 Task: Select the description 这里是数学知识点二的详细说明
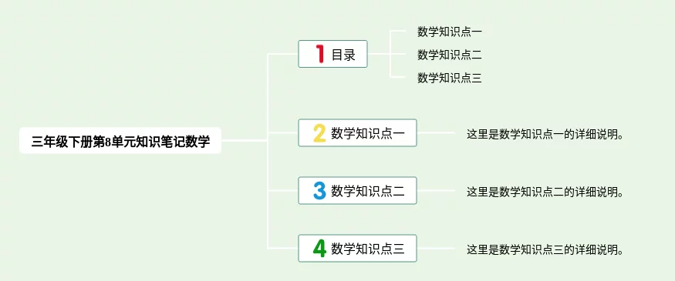[545, 192]
